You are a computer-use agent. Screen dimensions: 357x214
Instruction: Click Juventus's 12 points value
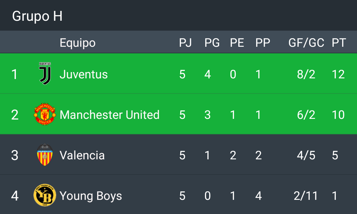pyautogui.click(x=338, y=74)
